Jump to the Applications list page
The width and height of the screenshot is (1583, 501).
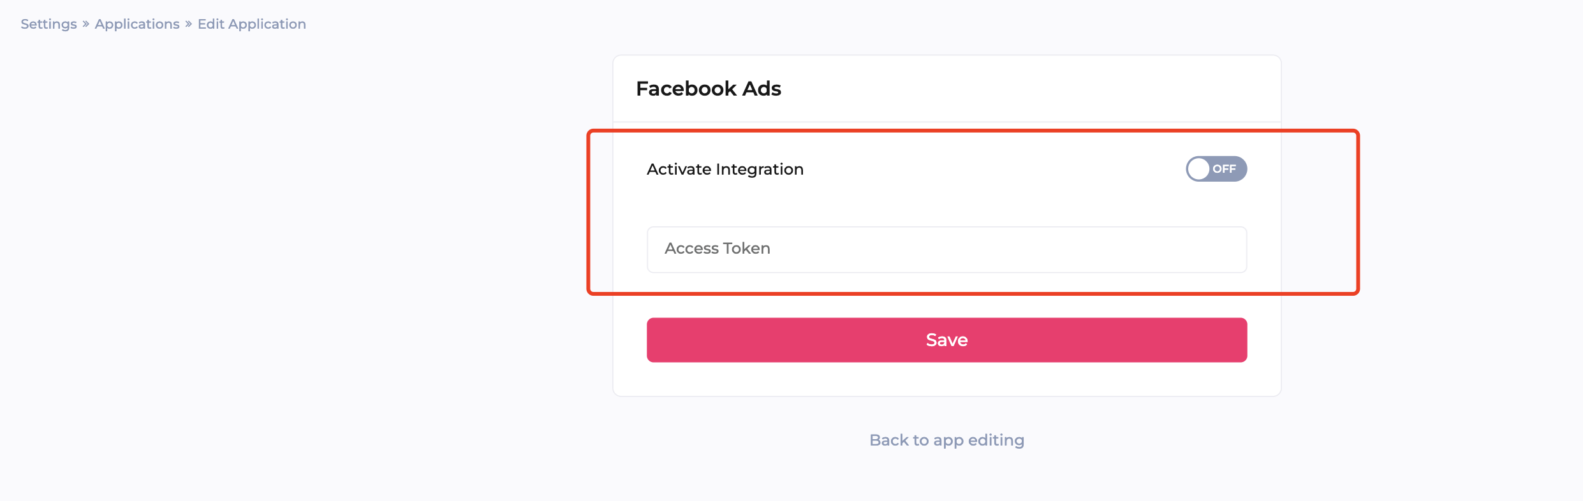click(137, 24)
